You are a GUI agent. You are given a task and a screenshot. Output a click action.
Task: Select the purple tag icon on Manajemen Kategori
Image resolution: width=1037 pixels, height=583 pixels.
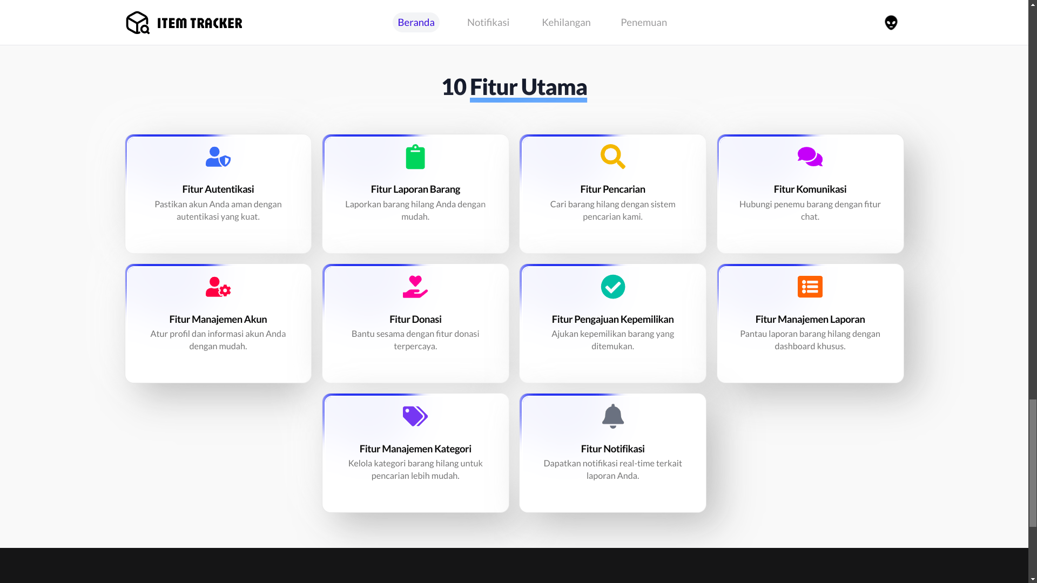click(415, 416)
